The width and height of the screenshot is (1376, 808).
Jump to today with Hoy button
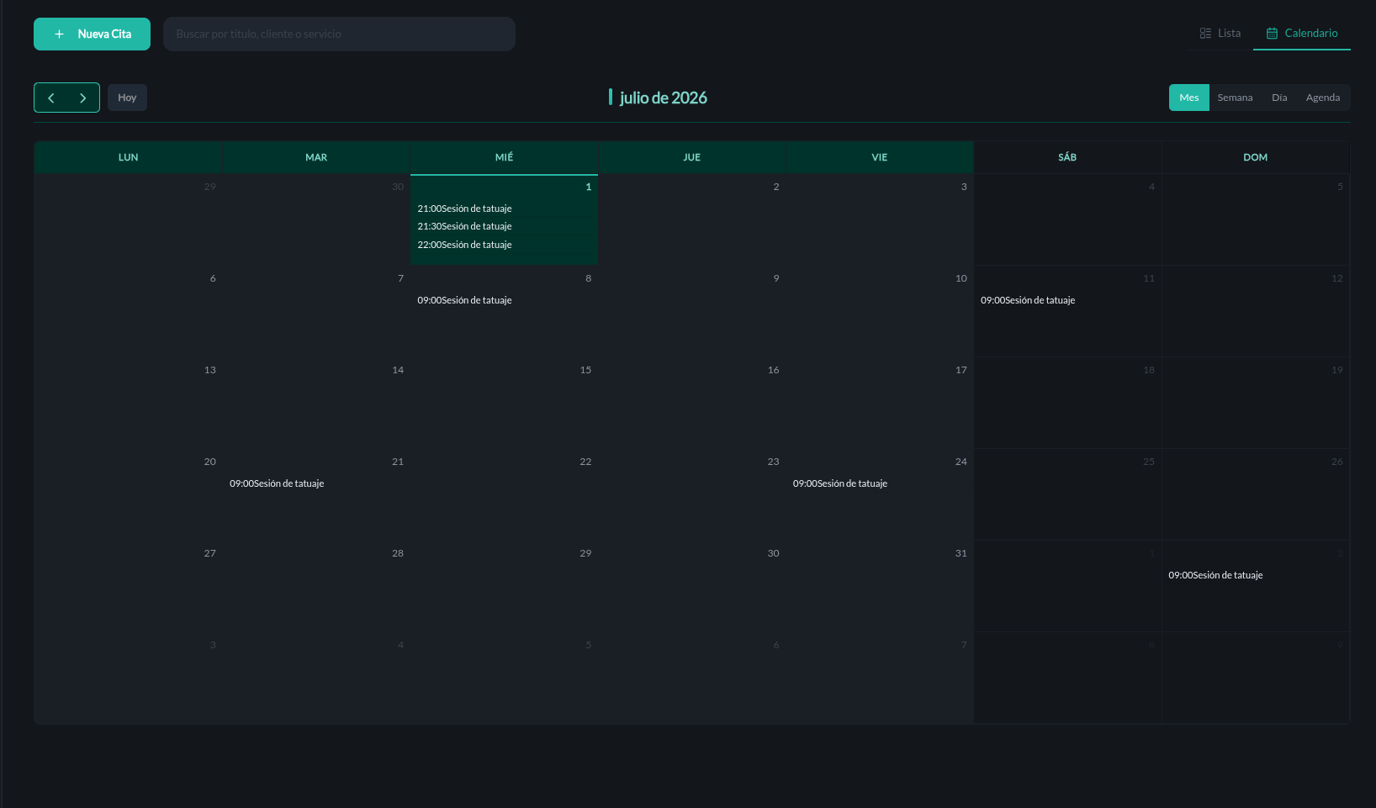127,98
